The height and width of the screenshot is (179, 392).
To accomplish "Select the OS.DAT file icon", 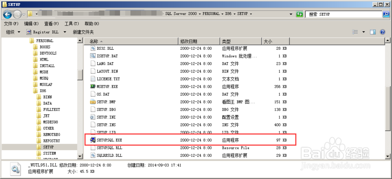I will tap(93, 94).
